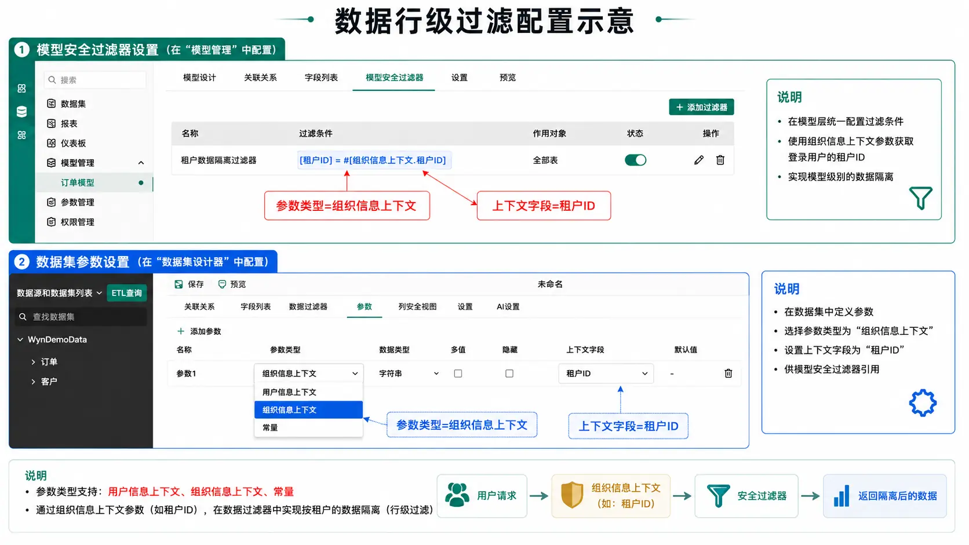Click the clover-shaped icon below the database icon

[x=21, y=135]
